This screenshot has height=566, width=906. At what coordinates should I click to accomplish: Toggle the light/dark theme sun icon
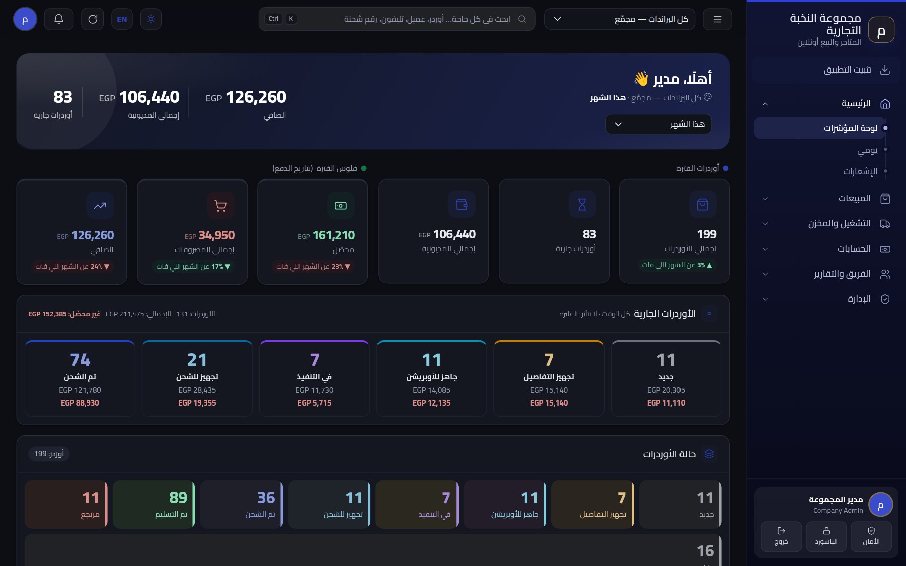point(151,19)
